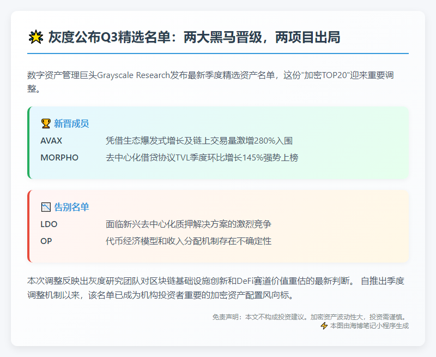Select the LDO token label
Viewport: 436px width, 357px height.
(x=49, y=224)
